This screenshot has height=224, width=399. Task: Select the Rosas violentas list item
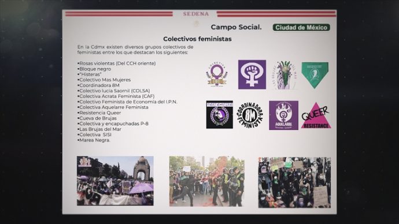(x=117, y=64)
